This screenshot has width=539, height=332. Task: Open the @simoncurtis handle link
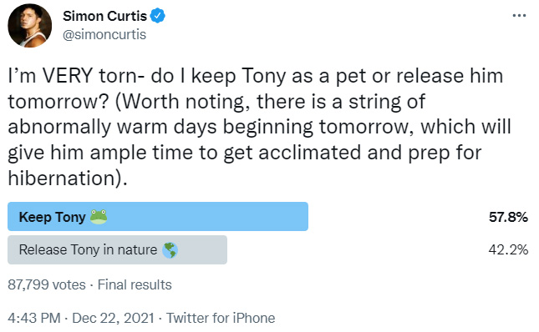pos(104,35)
